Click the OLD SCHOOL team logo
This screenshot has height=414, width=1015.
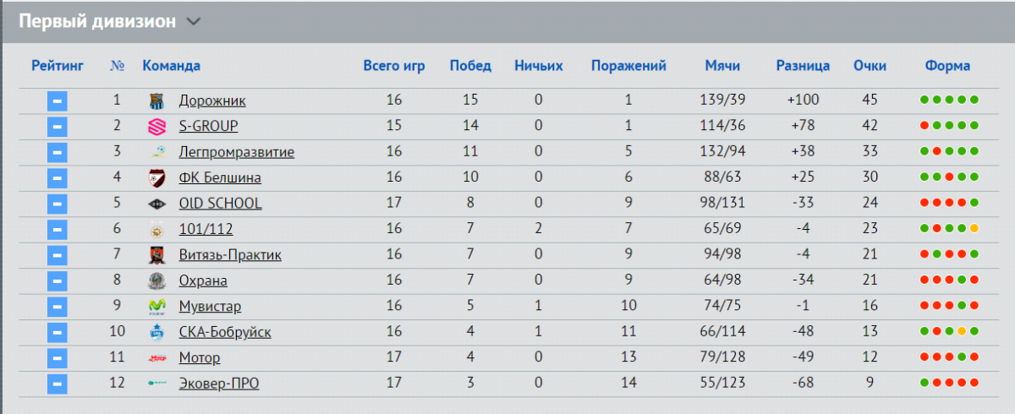click(x=157, y=204)
